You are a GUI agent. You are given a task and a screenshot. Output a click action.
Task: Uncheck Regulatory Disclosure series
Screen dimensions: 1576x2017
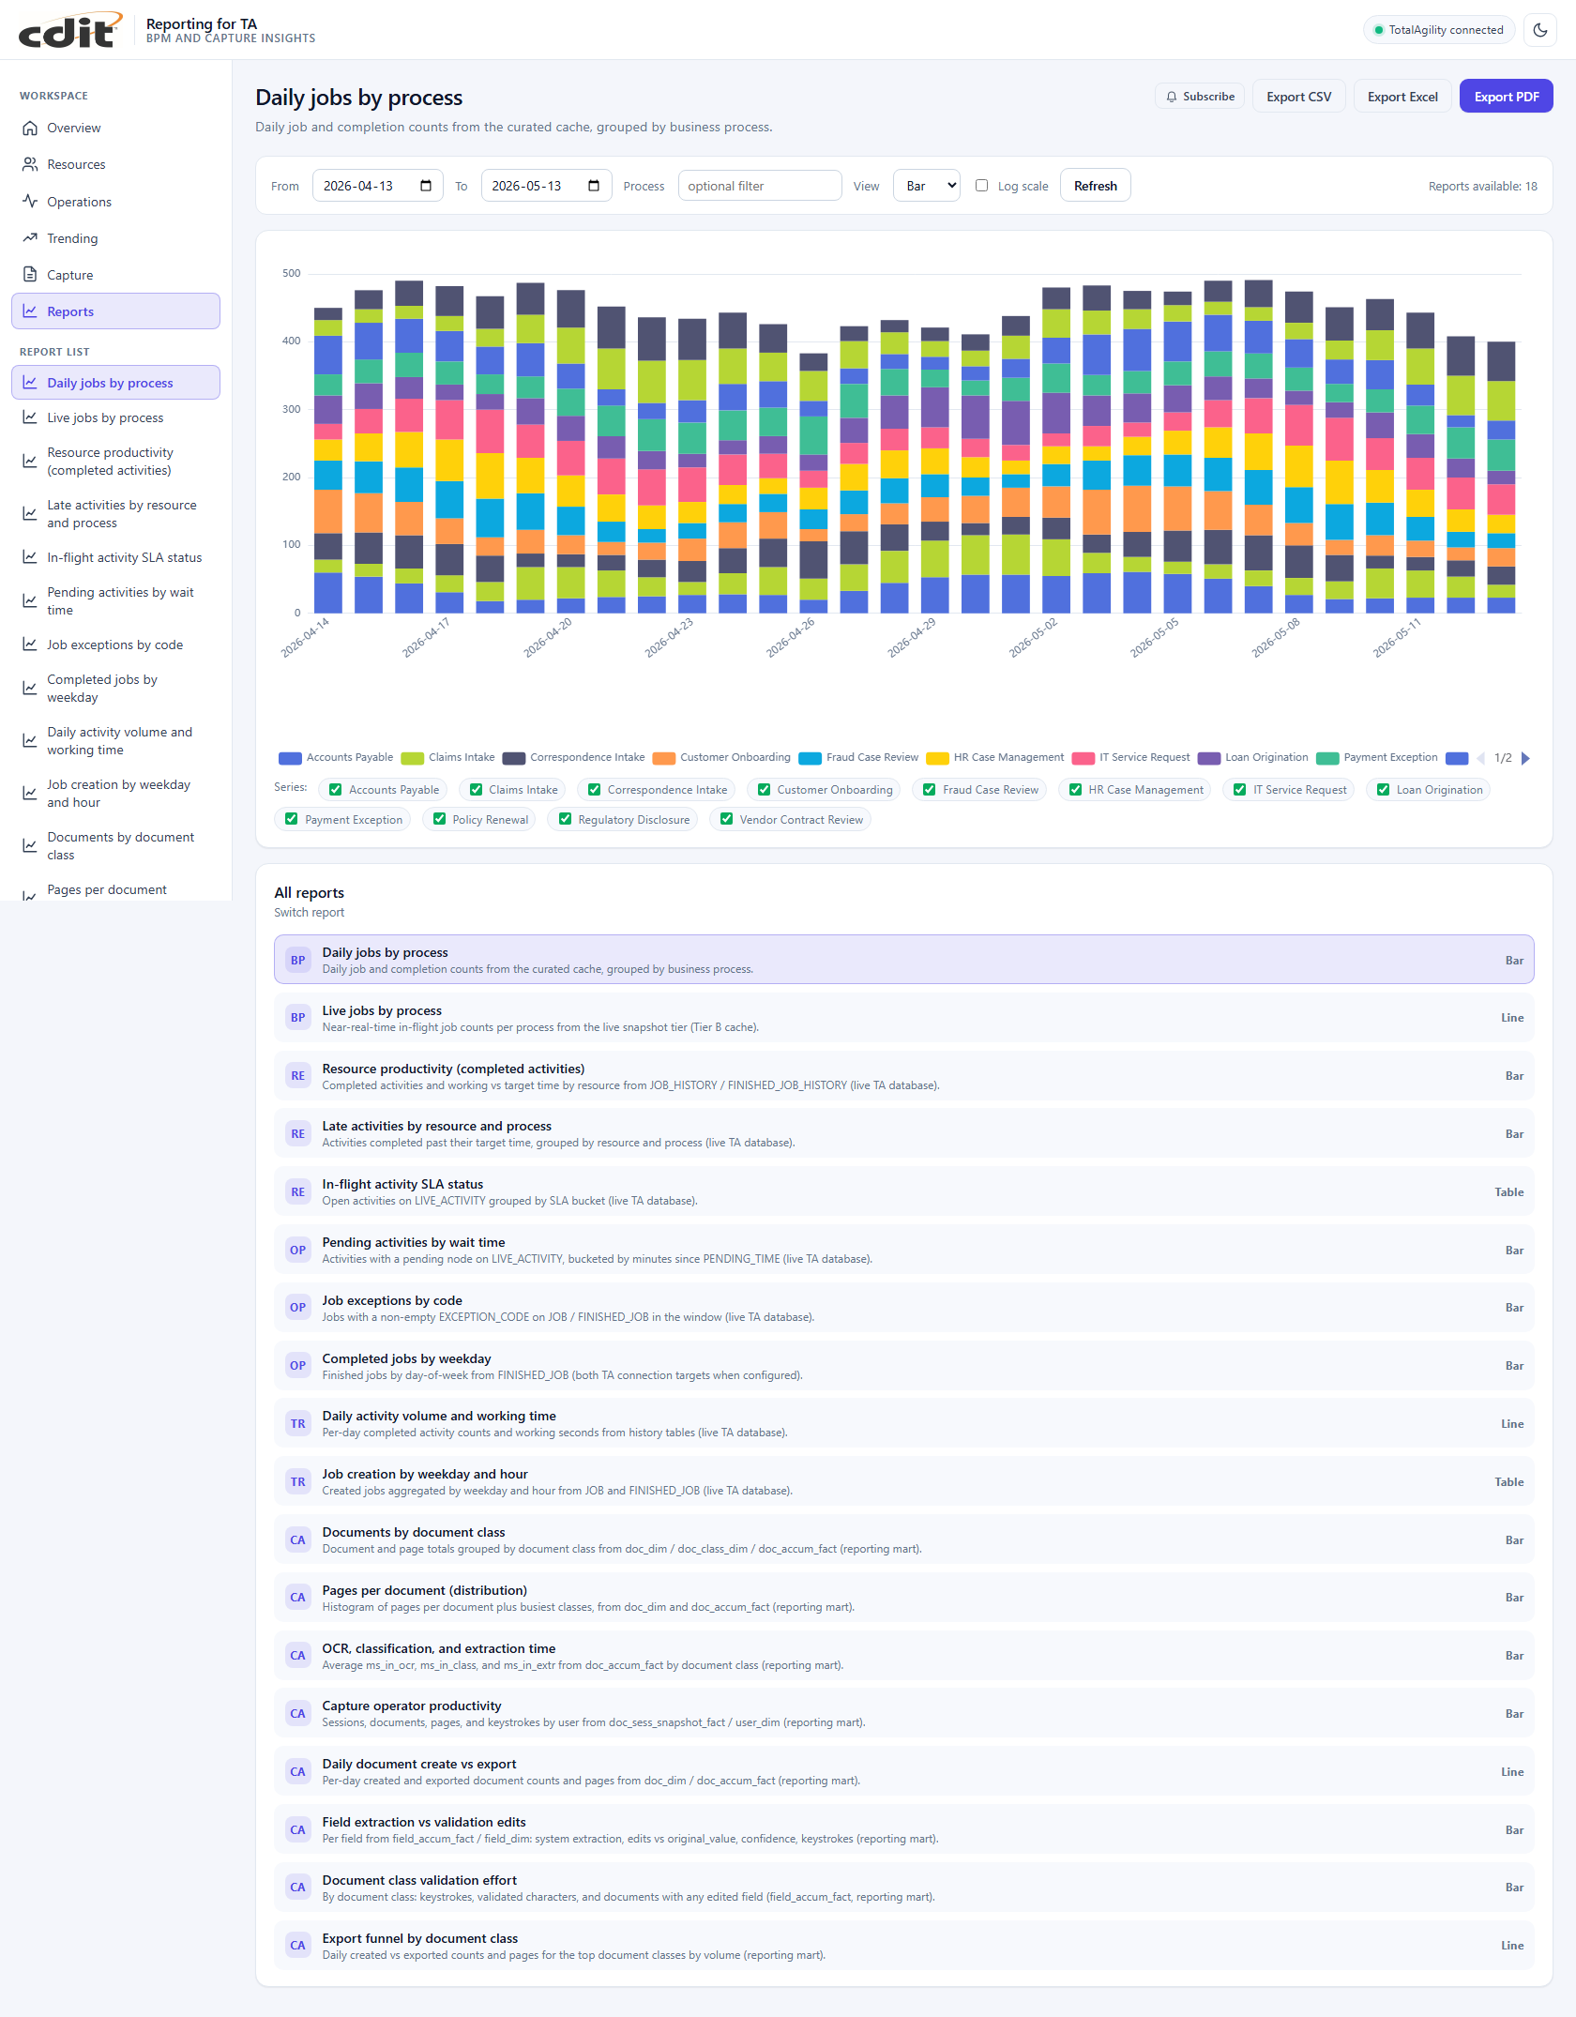[565, 820]
